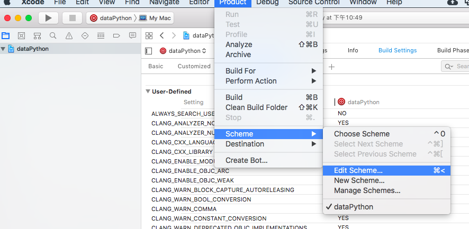Open the Find navigator magnifier

tap(53, 36)
